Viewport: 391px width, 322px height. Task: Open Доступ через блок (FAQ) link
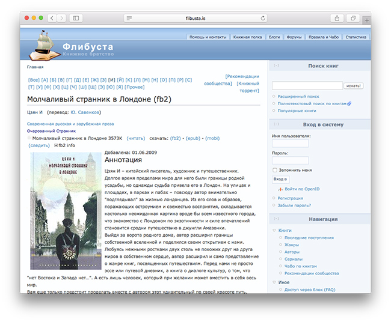pos(310,290)
